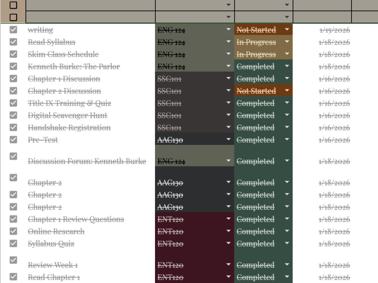378x283 pixels.
Task: Toggle the Handshake Registration checkbox
Action: point(13,127)
